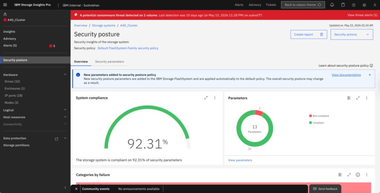The image size is (380, 193).
Task: Open the Security actions dropdown
Action: pos(352,34)
